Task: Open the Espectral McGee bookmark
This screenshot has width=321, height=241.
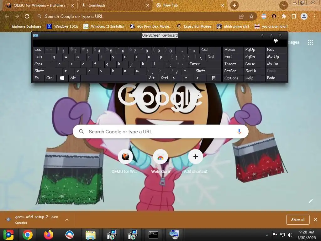Action: pyautogui.click(x=194, y=26)
